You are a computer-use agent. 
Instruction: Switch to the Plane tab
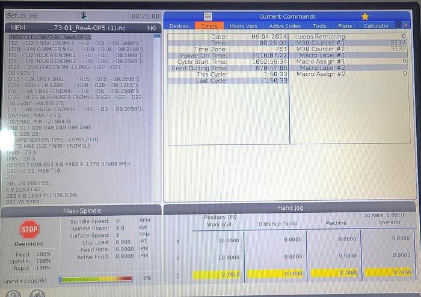click(x=345, y=26)
